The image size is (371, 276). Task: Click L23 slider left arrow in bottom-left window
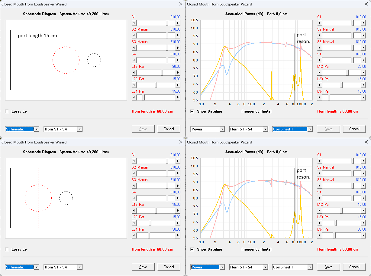tap(134, 223)
